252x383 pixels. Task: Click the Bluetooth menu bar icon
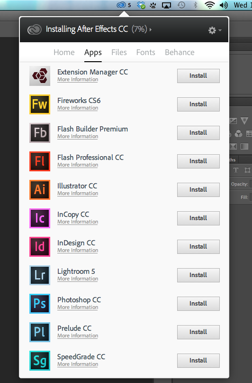195,5
